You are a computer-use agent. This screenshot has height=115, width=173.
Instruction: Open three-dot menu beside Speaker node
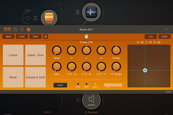click(x=103, y=100)
